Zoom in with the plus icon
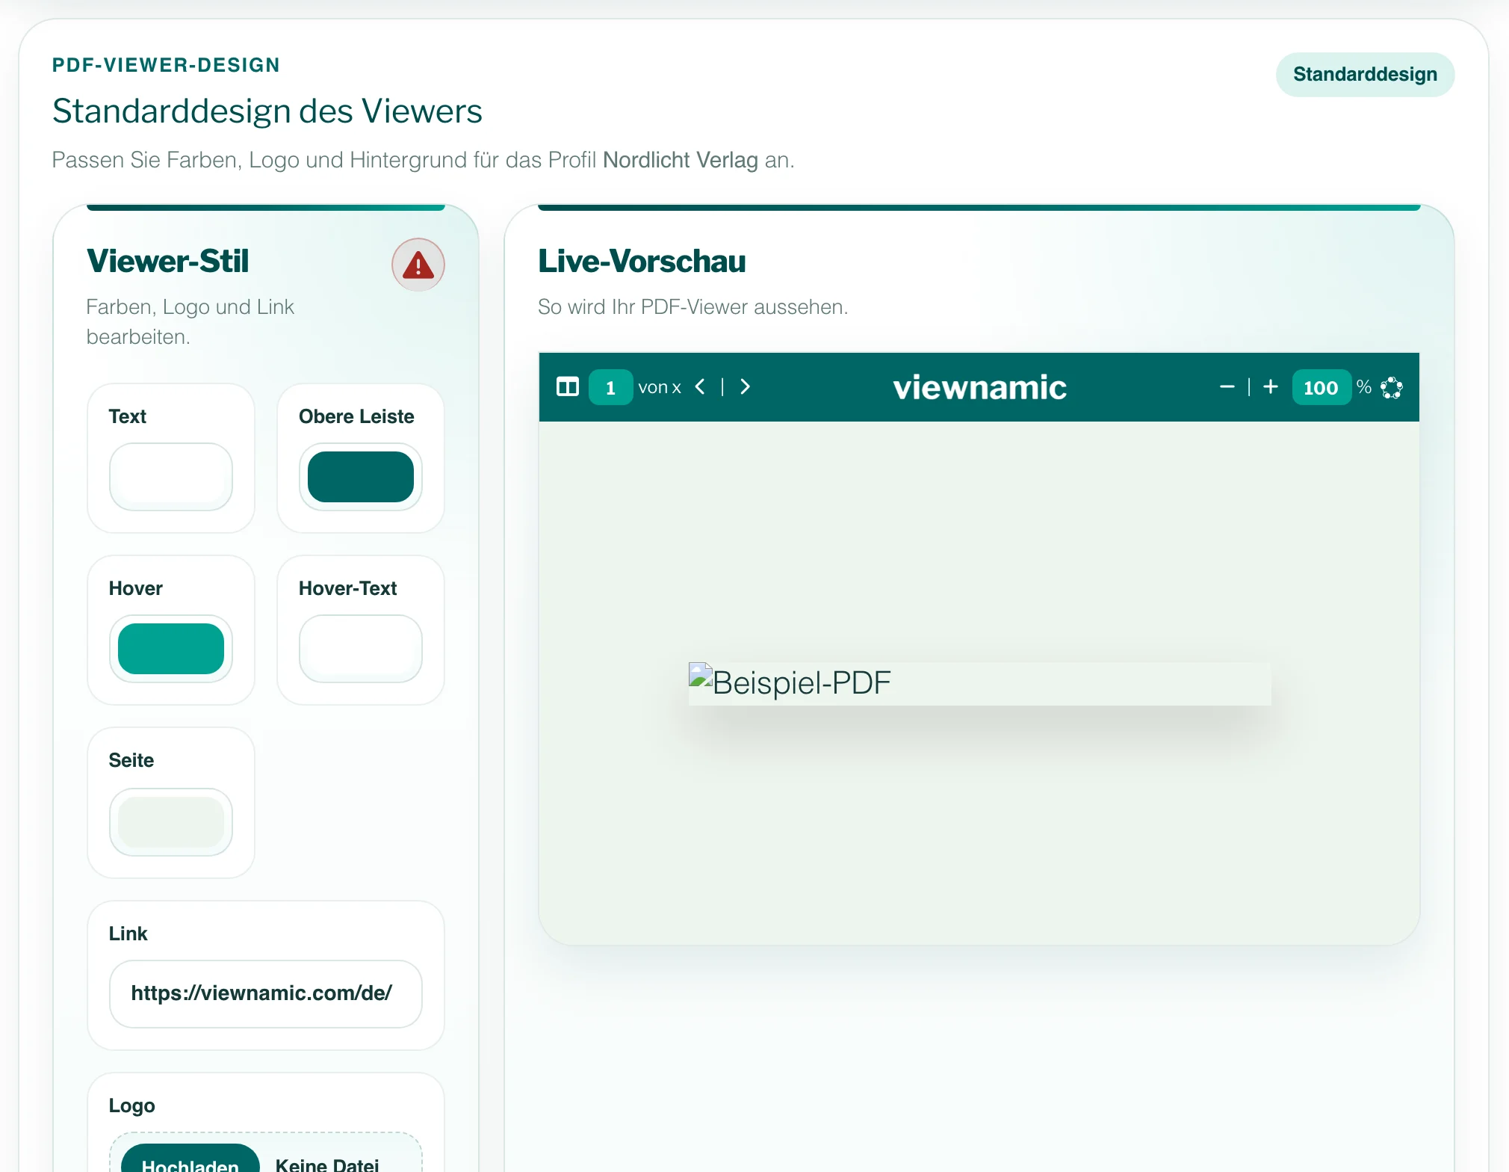 tap(1271, 386)
